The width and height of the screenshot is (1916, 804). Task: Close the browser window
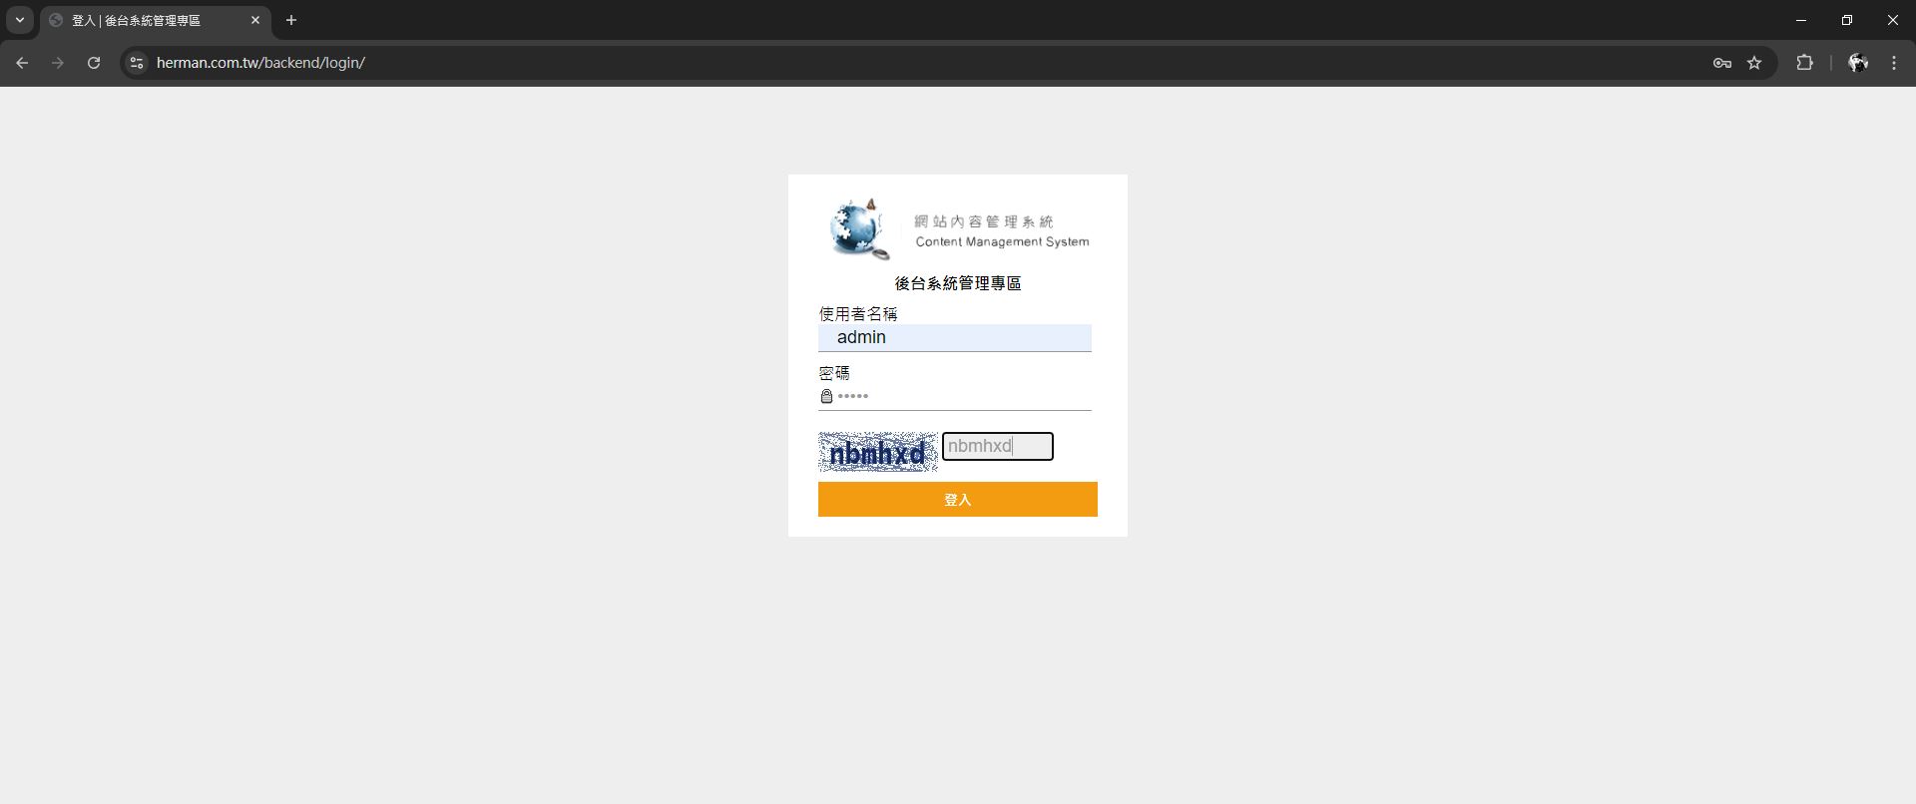coord(1893,20)
